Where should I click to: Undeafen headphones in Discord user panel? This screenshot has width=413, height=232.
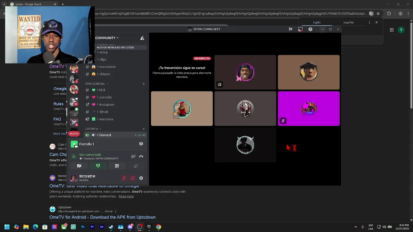(x=132, y=178)
